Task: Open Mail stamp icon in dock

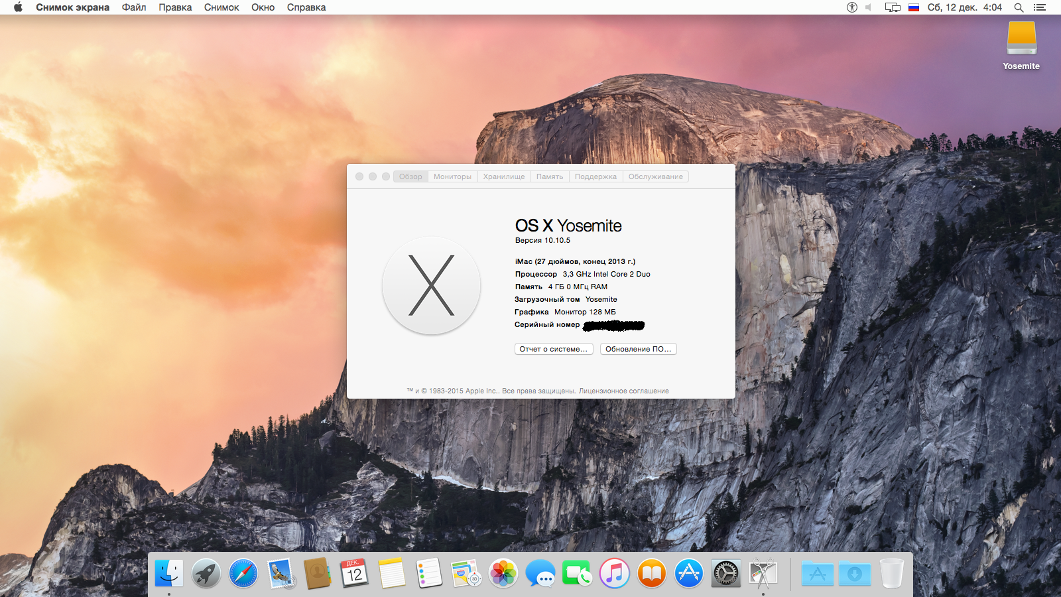Action: coord(281,573)
